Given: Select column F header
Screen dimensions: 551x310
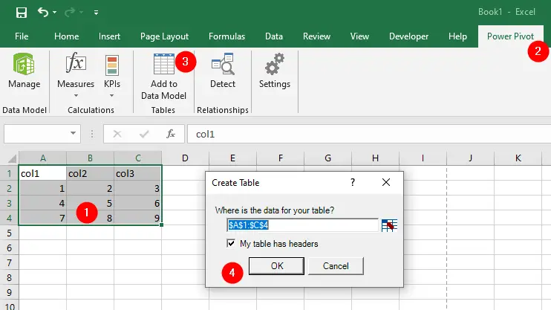Looking at the screenshot, I should click(x=280, y=158).
